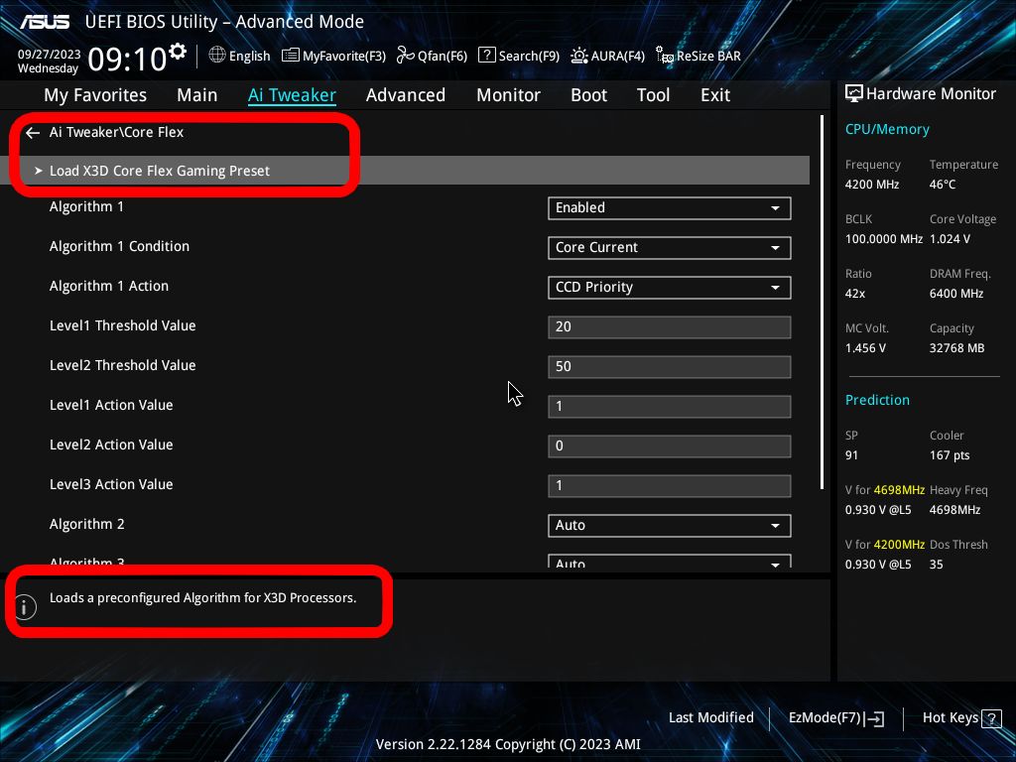Image resolution: width=1016 pixels, height=762 pixels.
Task: Expand the Algorithm 2 Auto dropdown
Action: click(670, 526)
